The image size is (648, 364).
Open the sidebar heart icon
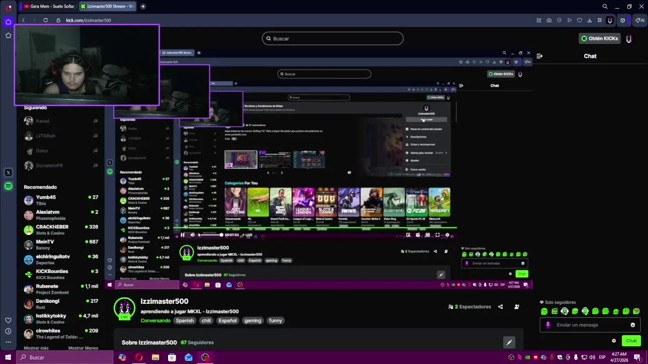8,320
